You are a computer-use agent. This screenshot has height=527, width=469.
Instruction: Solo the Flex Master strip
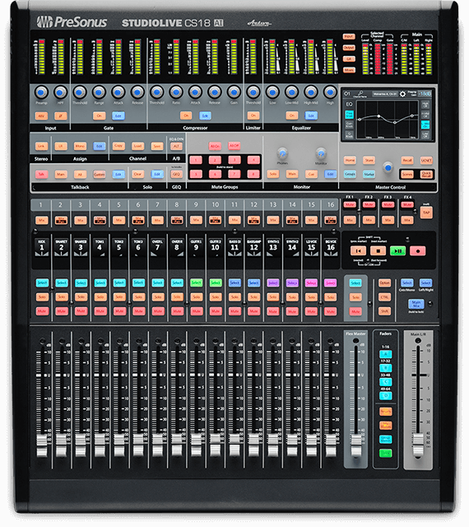point(355,297)
